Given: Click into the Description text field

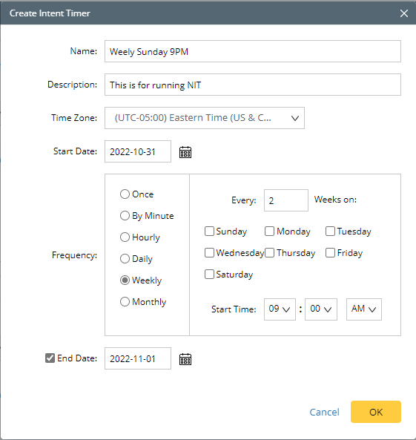Looking at the screenshot, I should [x=253, y=85].
